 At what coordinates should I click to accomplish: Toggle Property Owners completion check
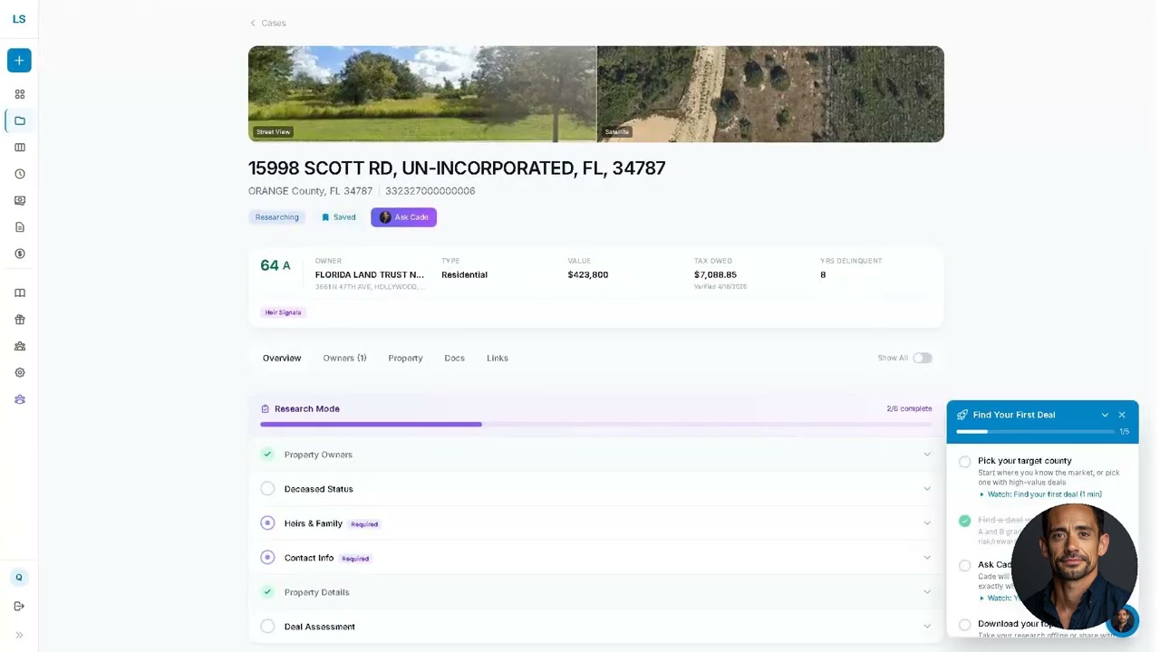(x=267, y=455)
